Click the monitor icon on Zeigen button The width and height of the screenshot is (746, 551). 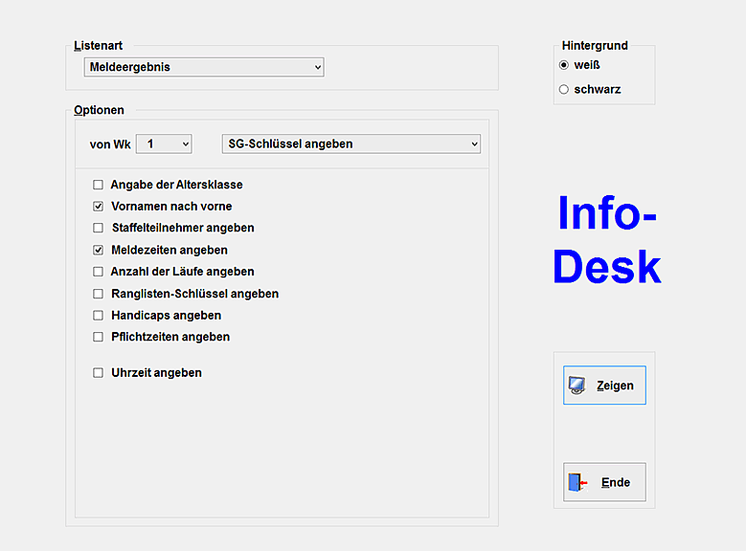(577, 386)
